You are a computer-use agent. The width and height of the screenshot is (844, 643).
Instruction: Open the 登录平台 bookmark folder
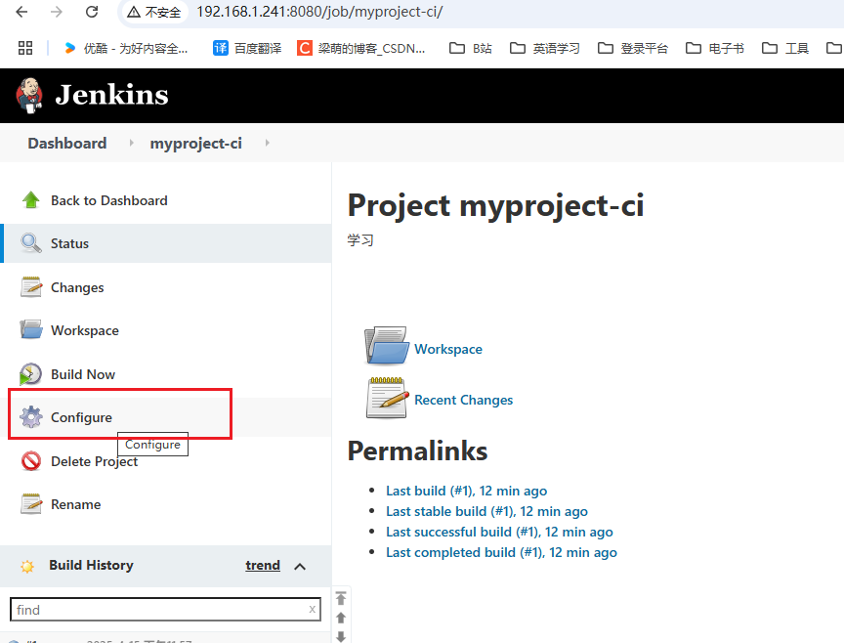(633, 49)
